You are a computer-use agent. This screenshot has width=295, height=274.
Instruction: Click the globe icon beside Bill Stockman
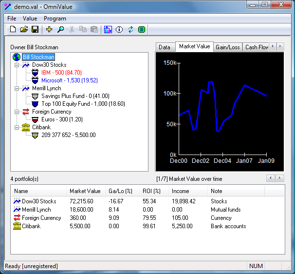point(17,57)
